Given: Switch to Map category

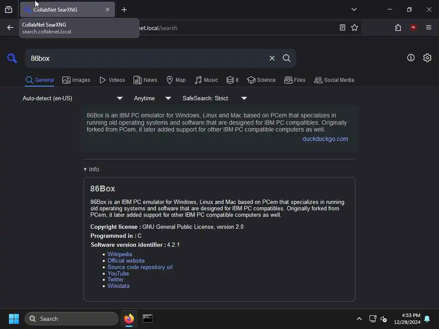Looking at the screenshot, I should click(x=176, y=80).
